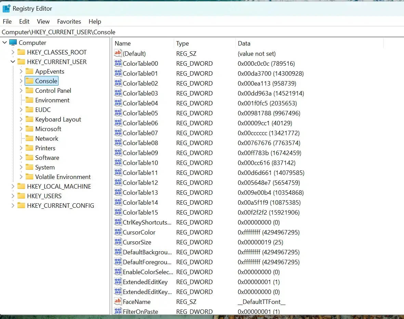
Task: Open the Favorites menu
Action: tap(69, 21)
